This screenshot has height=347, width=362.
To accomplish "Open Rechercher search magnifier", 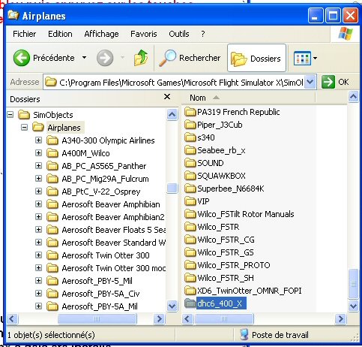I will click(167, 58).
